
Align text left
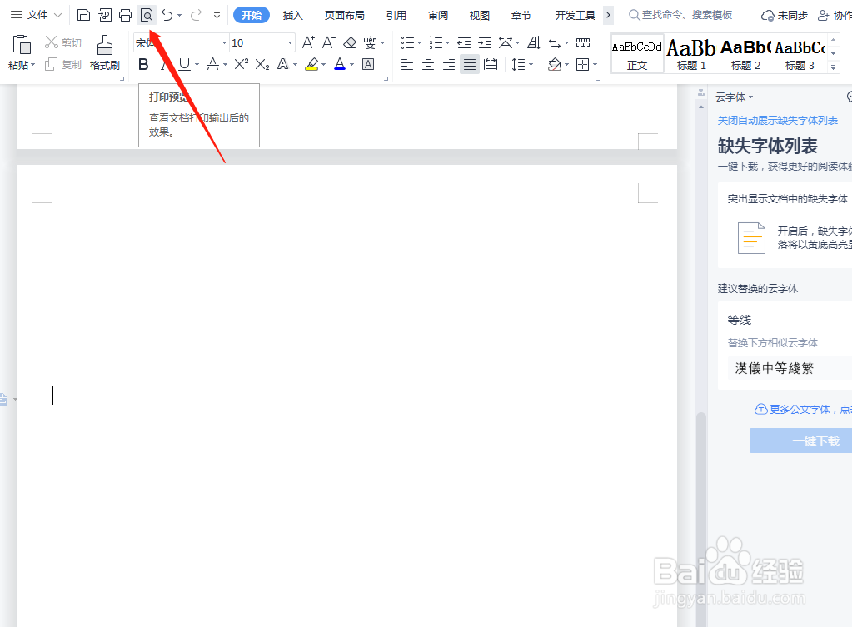pos(407,65)
